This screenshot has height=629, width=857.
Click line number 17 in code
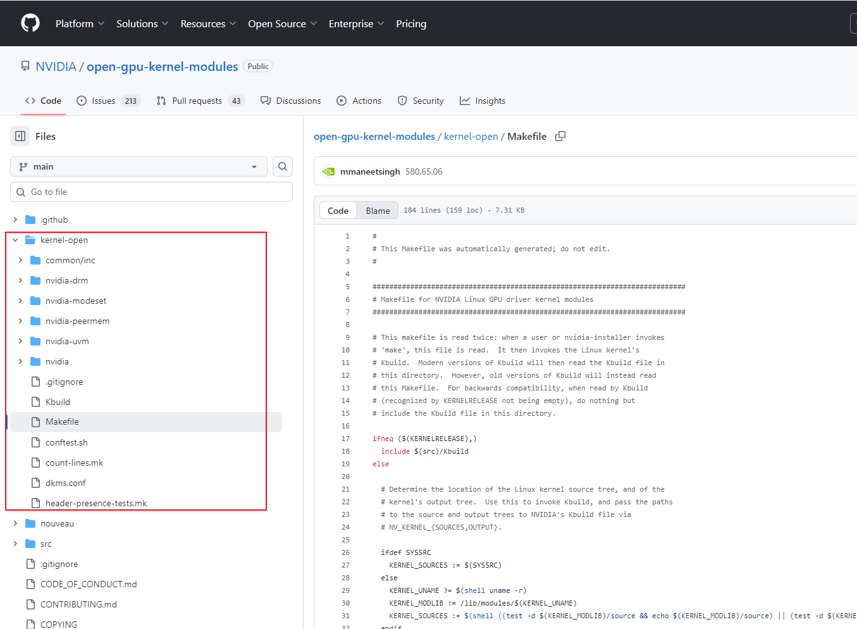point(345,439)
